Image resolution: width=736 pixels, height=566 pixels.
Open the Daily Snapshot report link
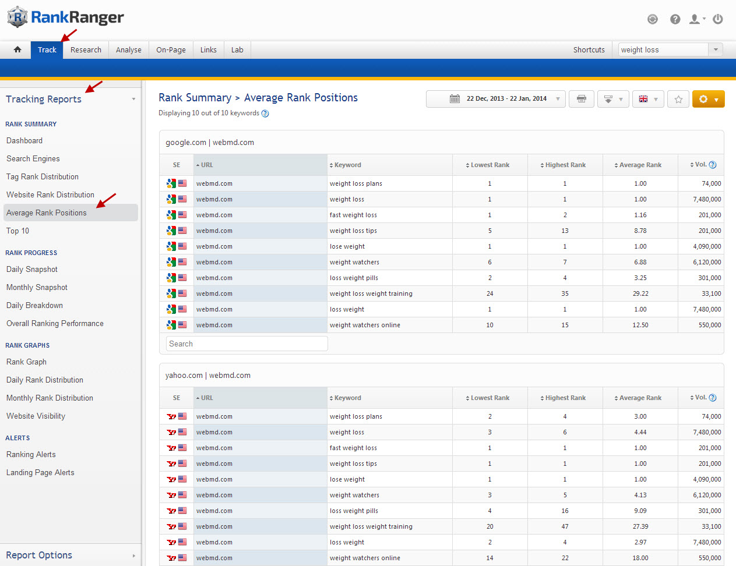coord(32,269)
